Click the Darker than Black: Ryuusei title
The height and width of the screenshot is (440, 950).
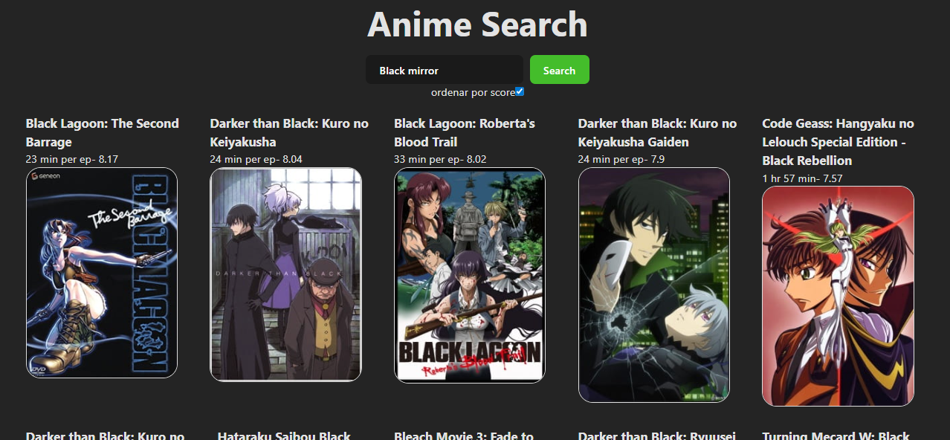pos(656,434)
